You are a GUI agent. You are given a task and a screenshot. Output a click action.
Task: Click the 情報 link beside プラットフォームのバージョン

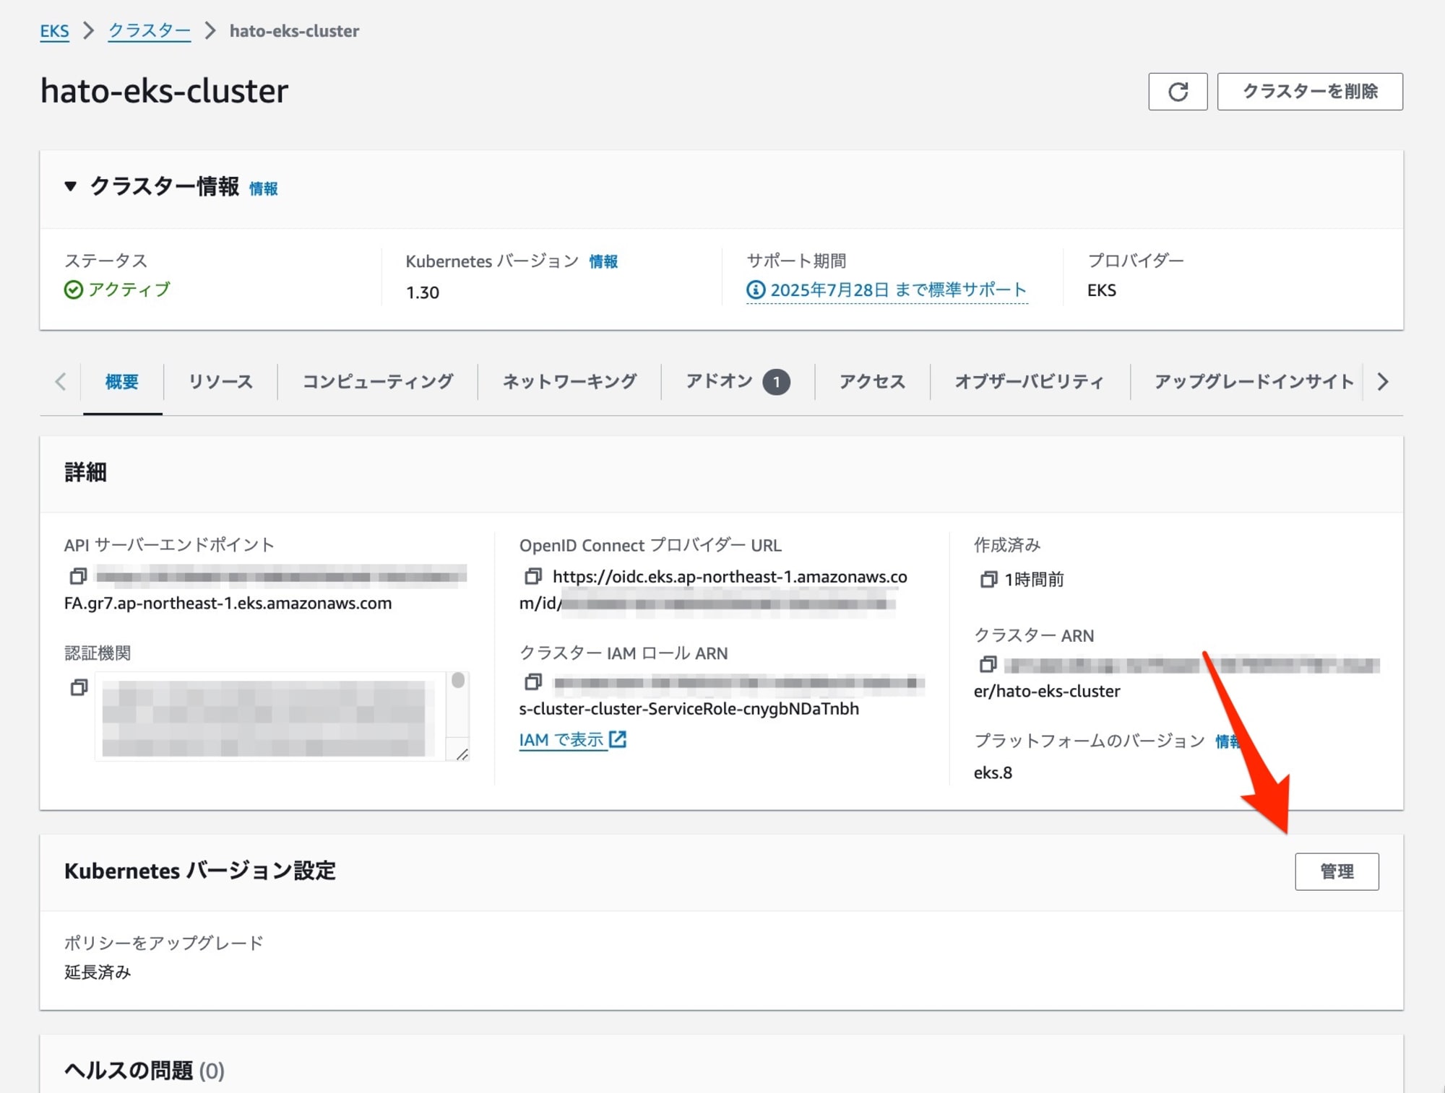coord(1228,741)
